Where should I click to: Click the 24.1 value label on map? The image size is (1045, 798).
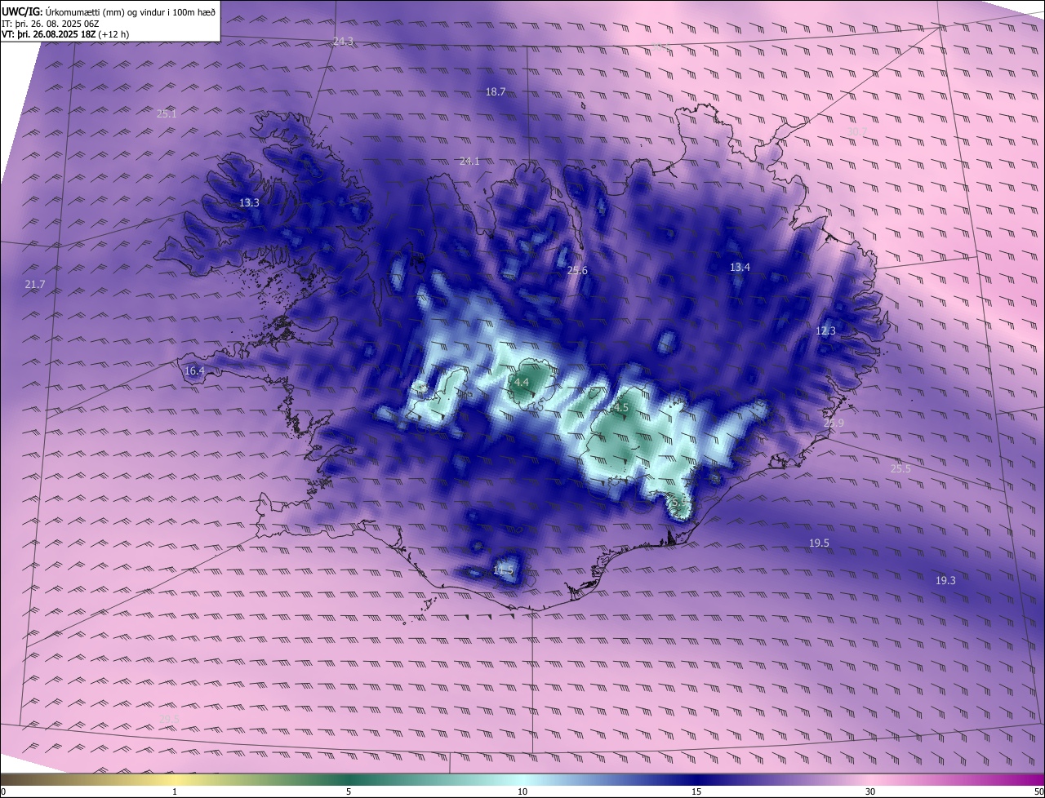[x=469, y=162]
